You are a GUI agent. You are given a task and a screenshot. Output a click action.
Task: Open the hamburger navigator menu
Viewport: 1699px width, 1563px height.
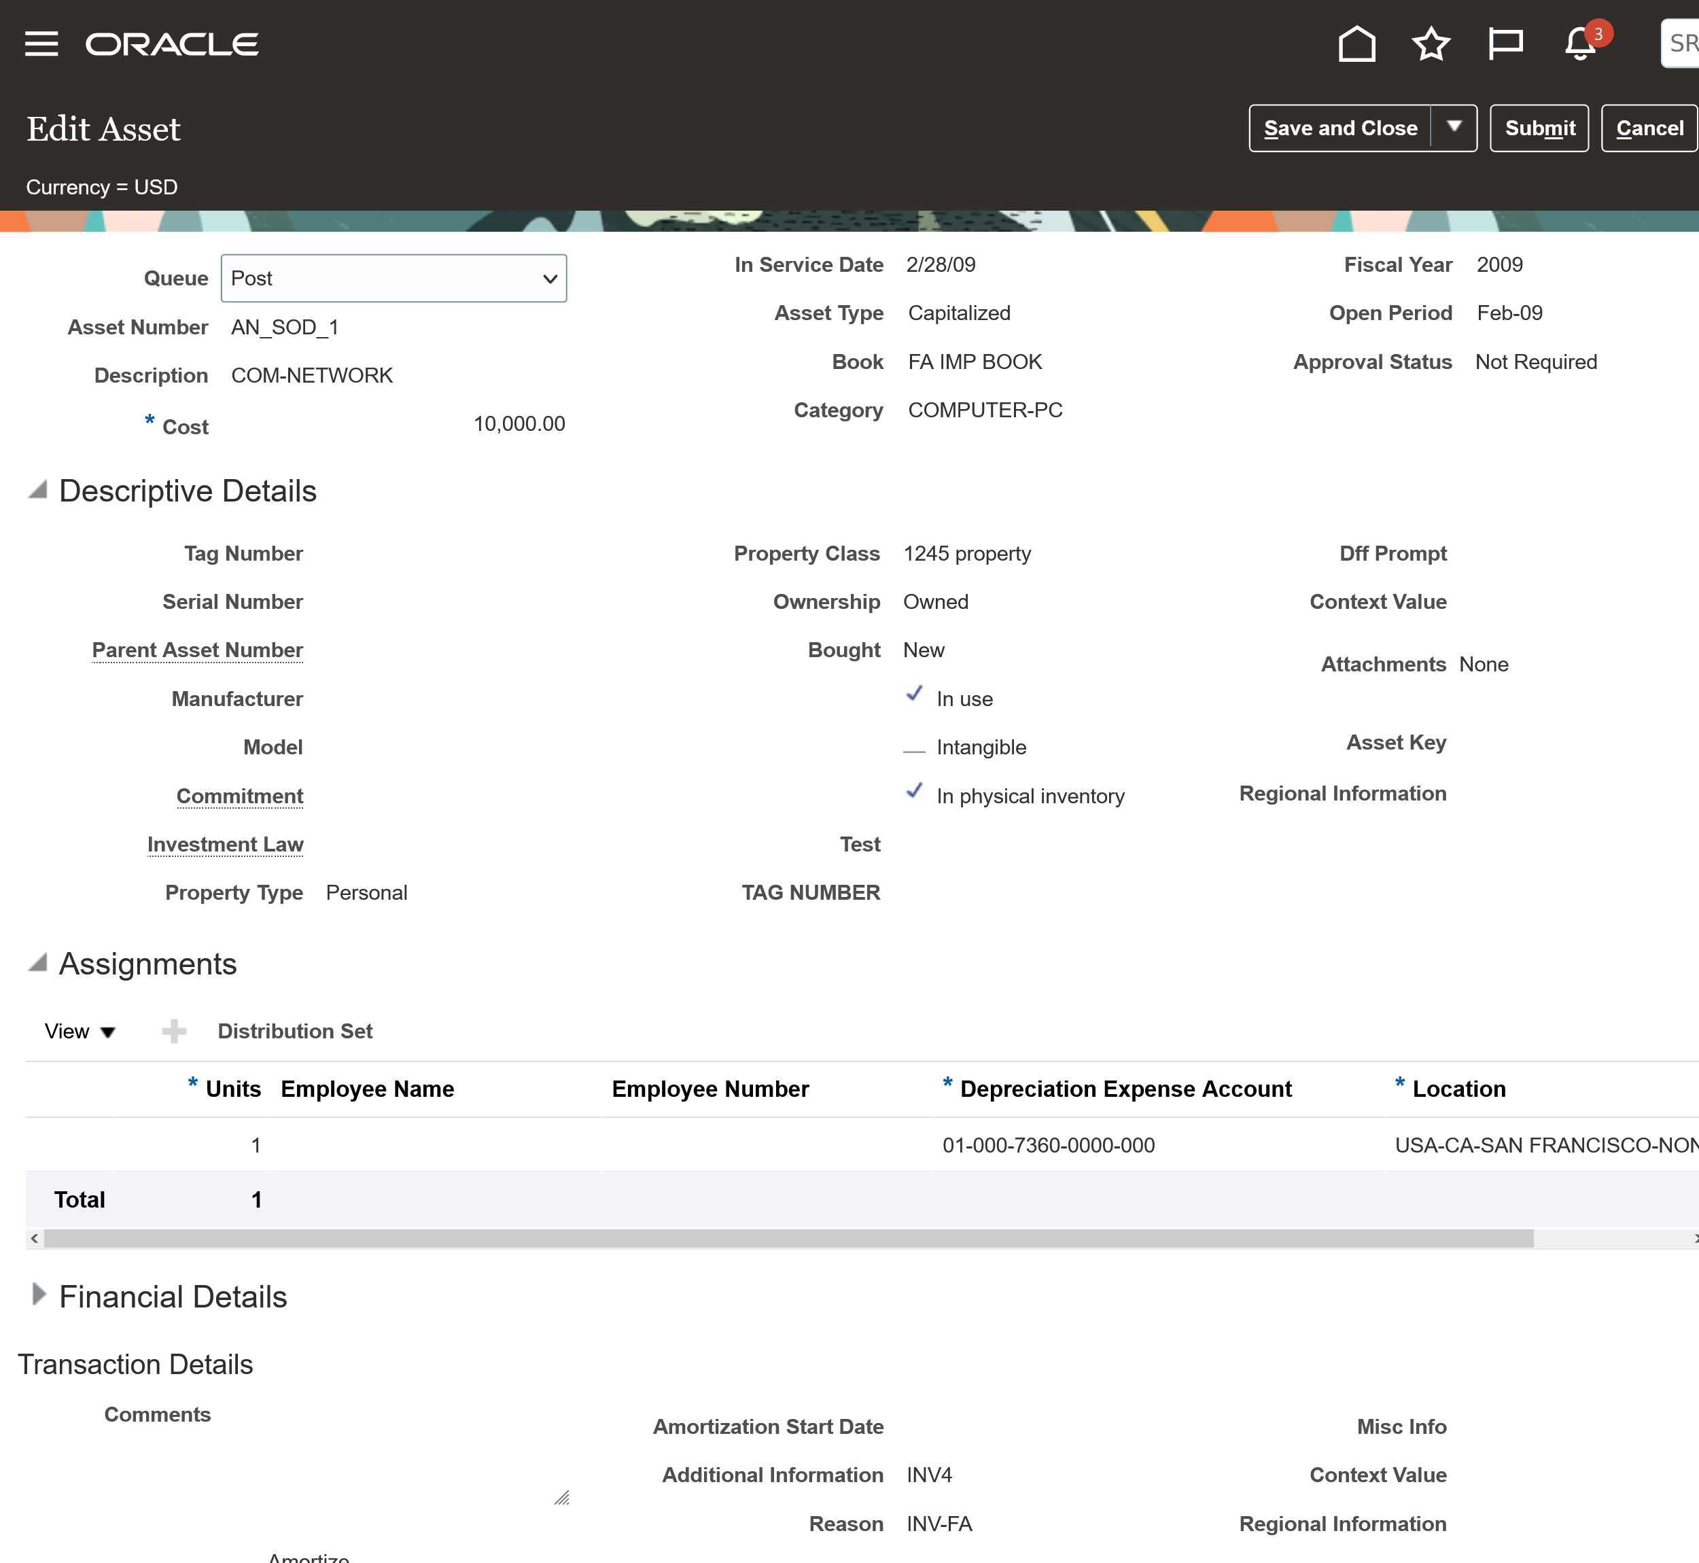coord(41,43)
